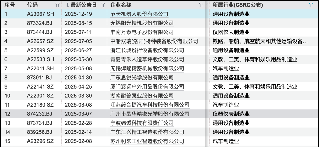Click the blue filter icon on 所属行业
The image size is (319, 148).
(x=311, y=5)
